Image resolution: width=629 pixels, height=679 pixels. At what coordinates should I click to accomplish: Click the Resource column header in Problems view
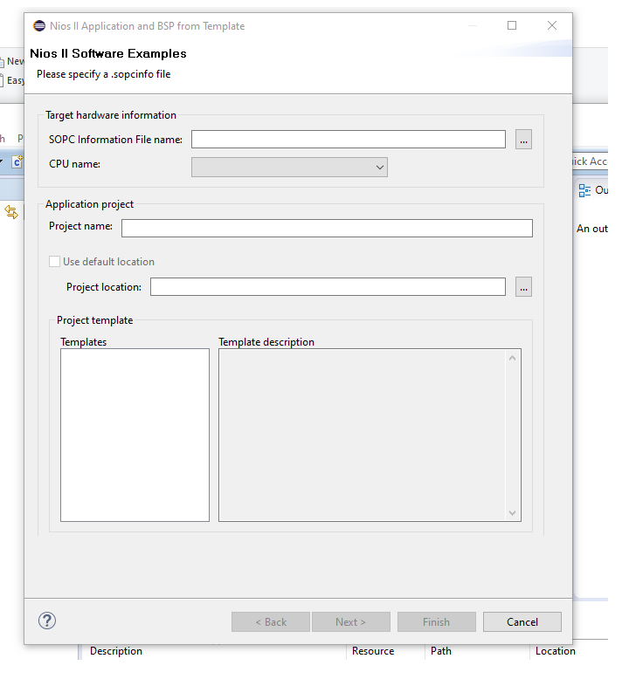click(x=373, y=651)
